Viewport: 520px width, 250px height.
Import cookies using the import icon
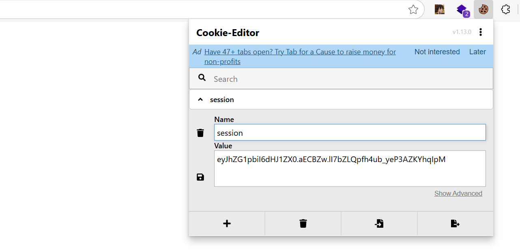coord(379,223)
